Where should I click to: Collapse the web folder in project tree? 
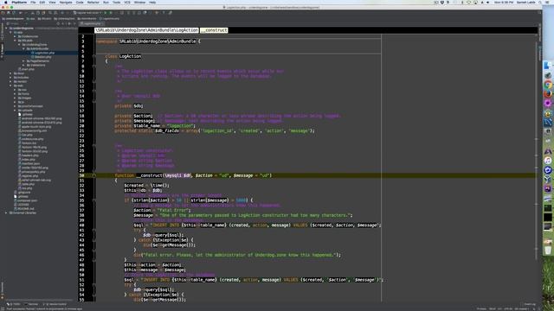point(11,86)
